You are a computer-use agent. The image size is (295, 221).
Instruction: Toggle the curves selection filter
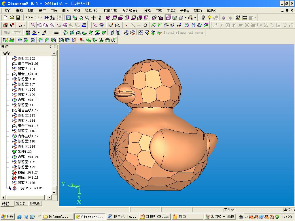[x=52, y=25]
